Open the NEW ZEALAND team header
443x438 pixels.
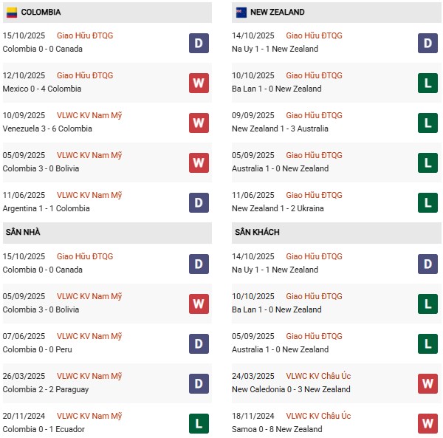[x=278, y=13]
